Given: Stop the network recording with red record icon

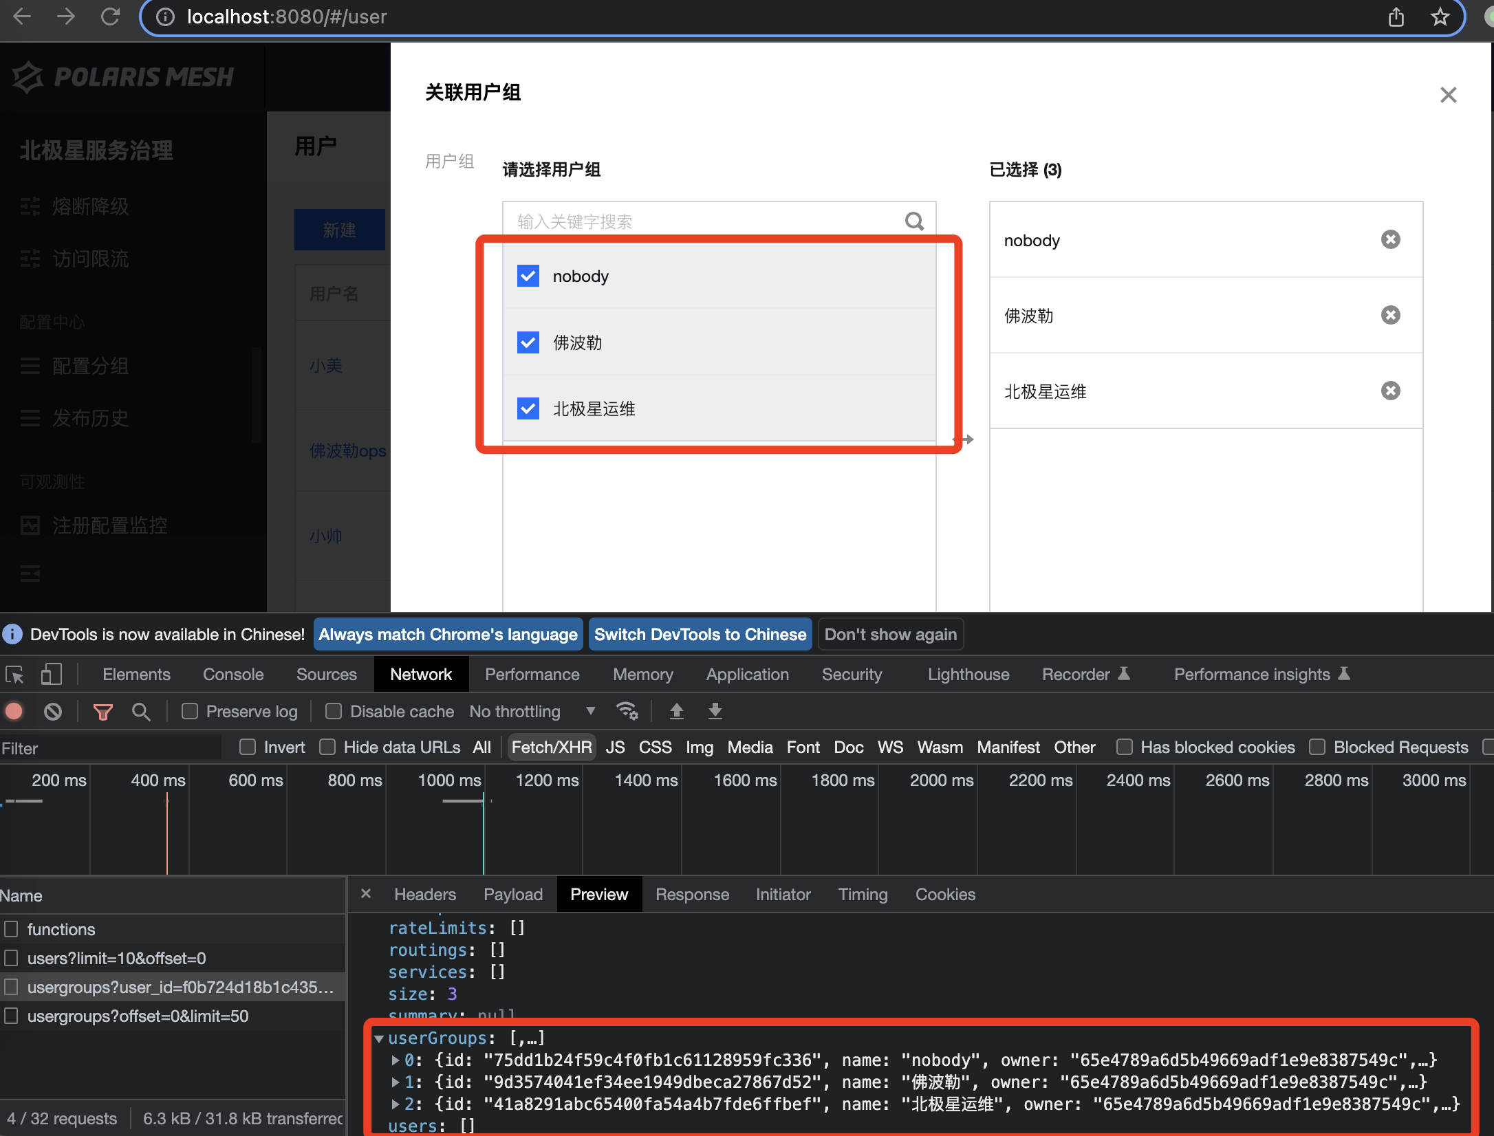Looking at the screenshot, I should (14, 711).
